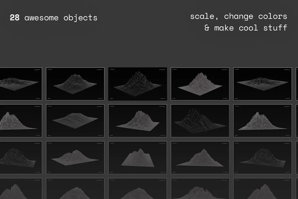
Task: Open the wide dense mountain thumbnail, second row fifth
Action: coord(263,121)
